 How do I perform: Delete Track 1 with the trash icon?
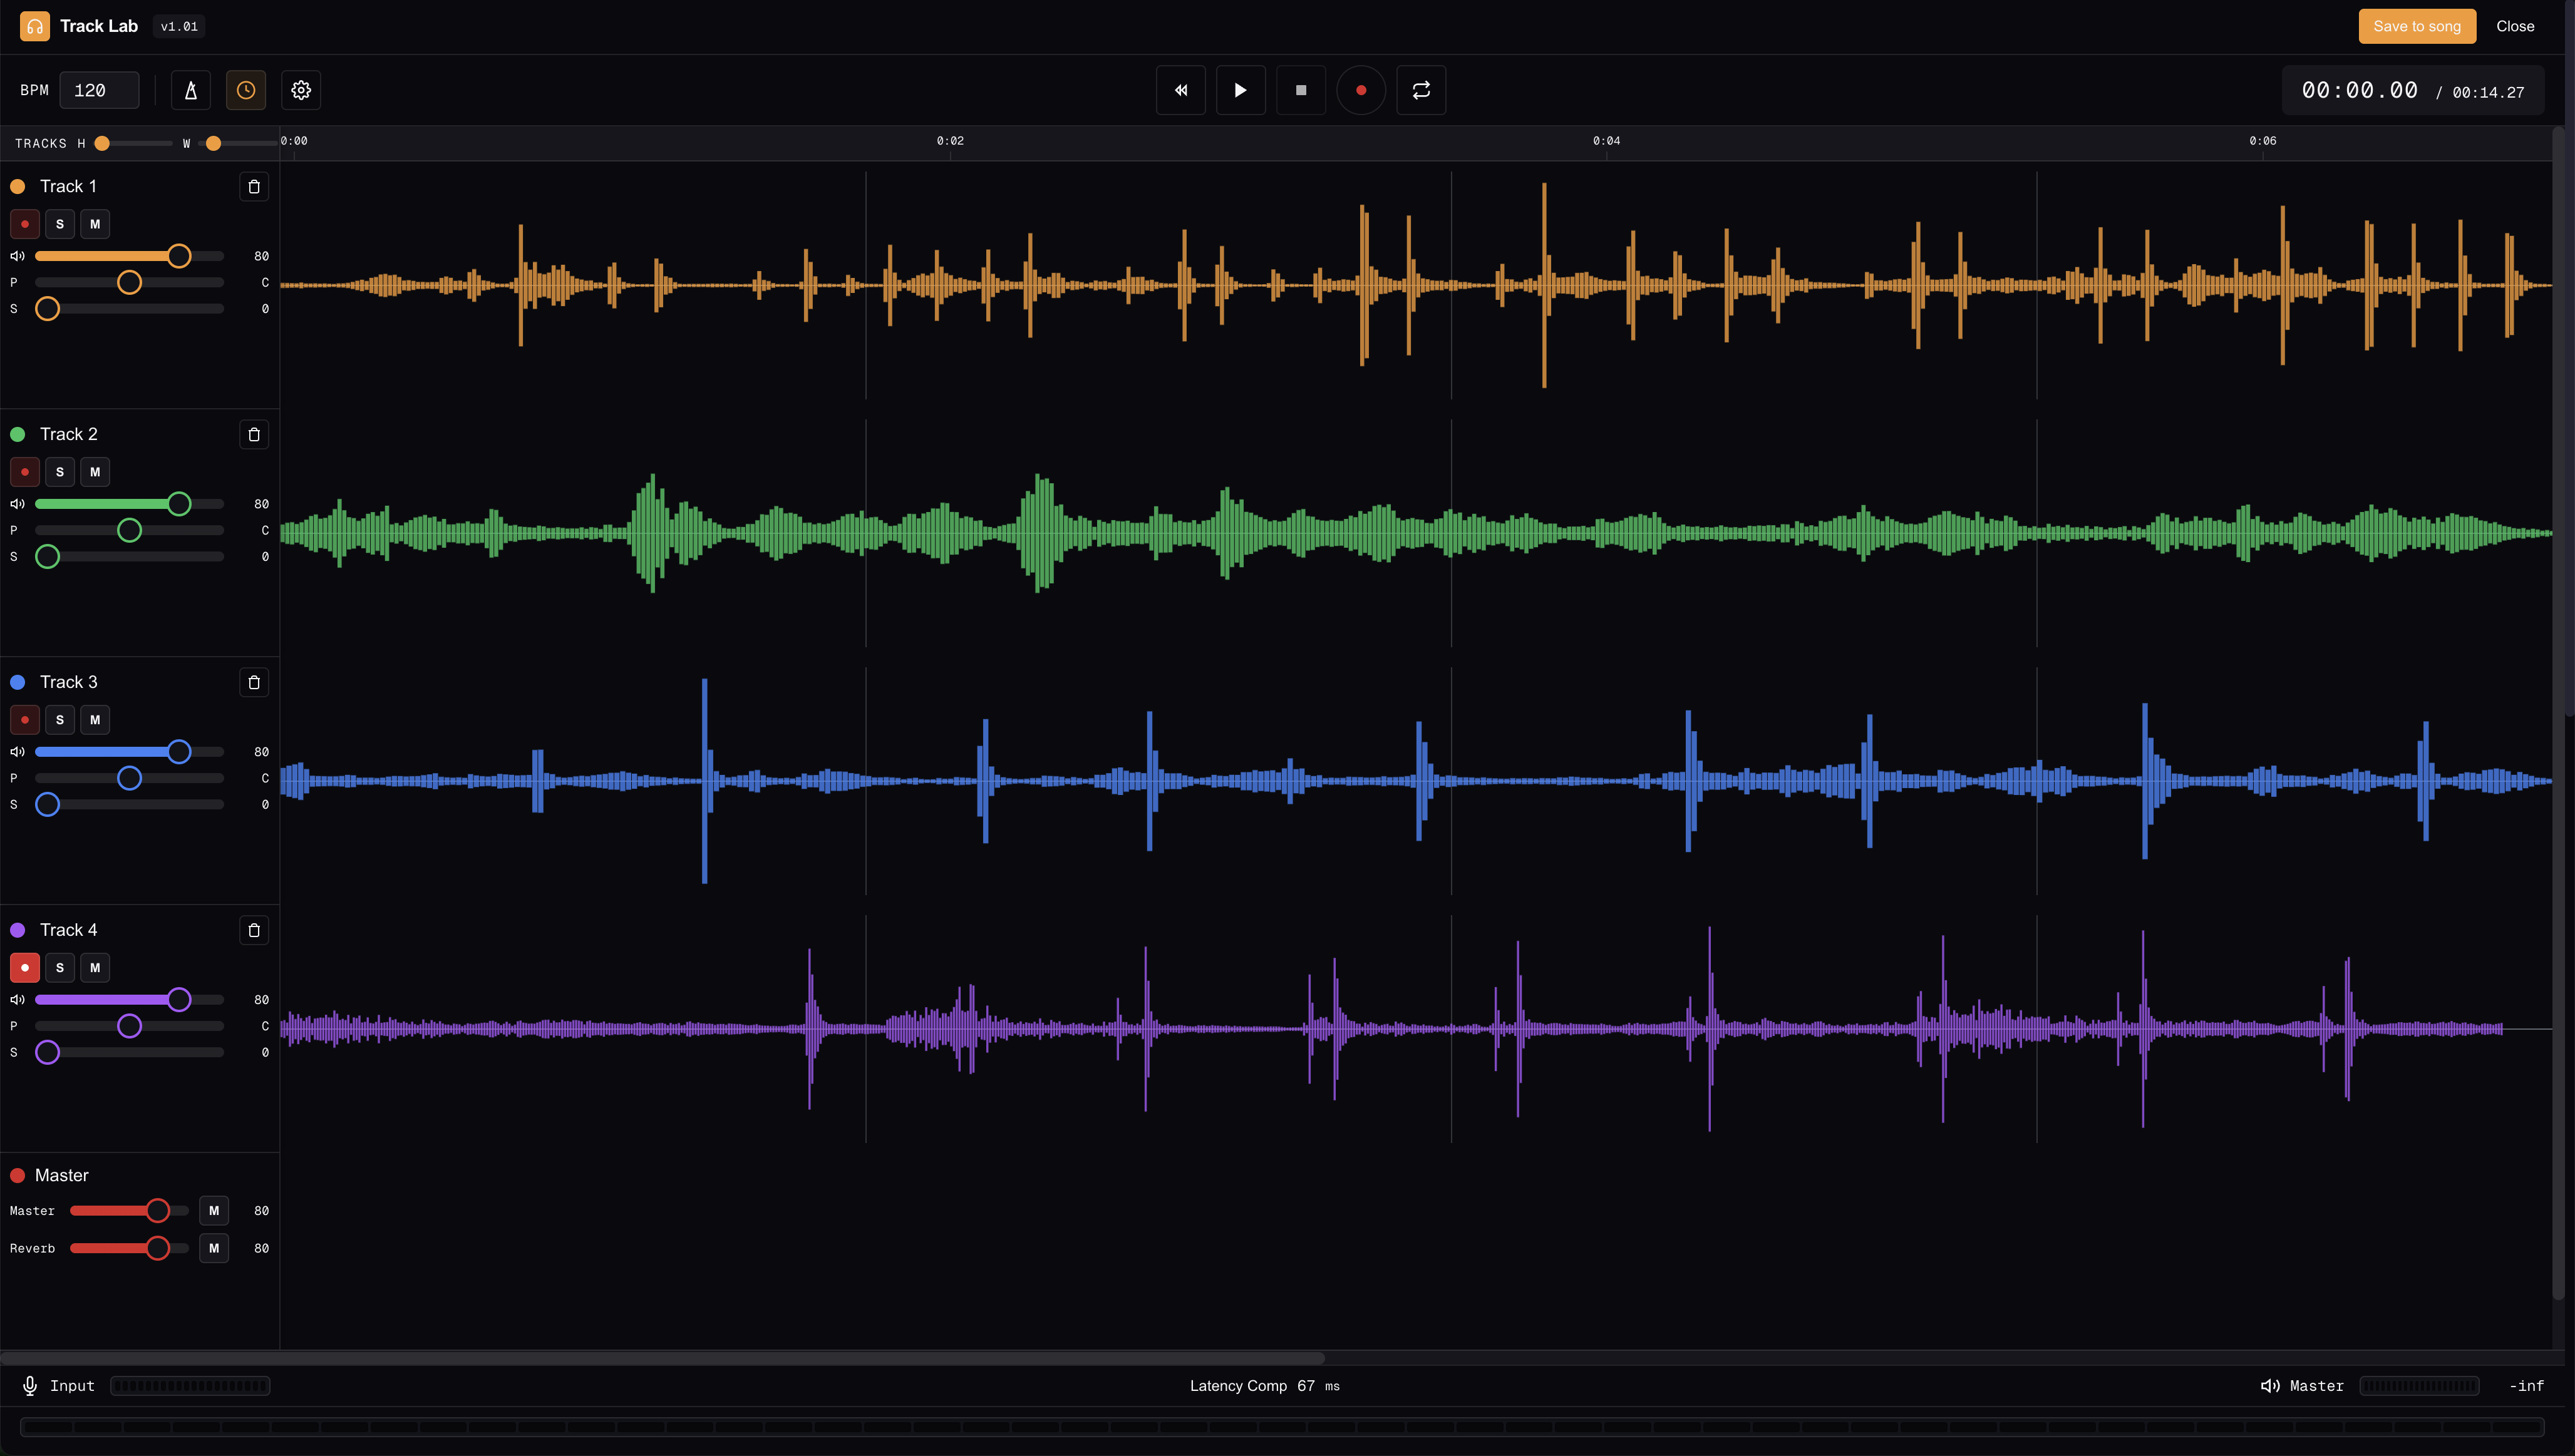254,187
